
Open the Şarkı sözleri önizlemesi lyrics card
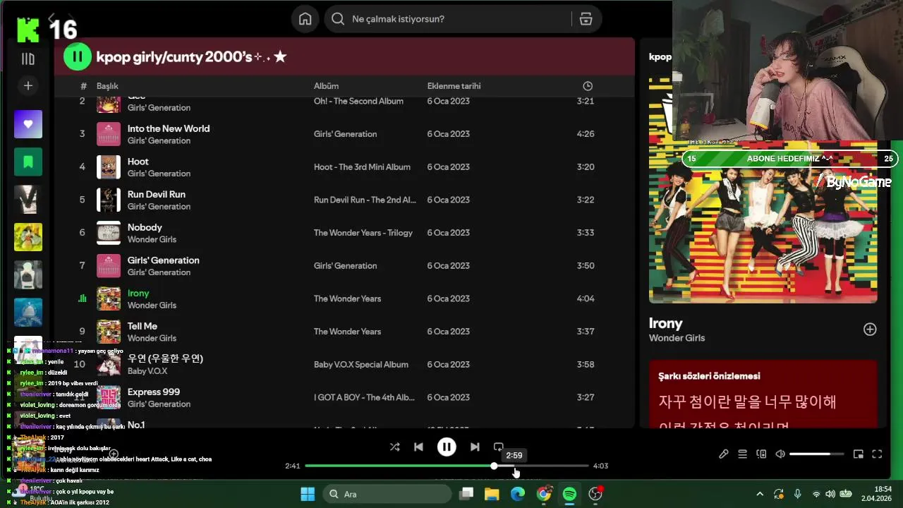click(763, 394)
